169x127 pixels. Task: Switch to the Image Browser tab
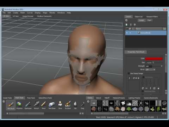pyautogui.click(x=28, y=16)
